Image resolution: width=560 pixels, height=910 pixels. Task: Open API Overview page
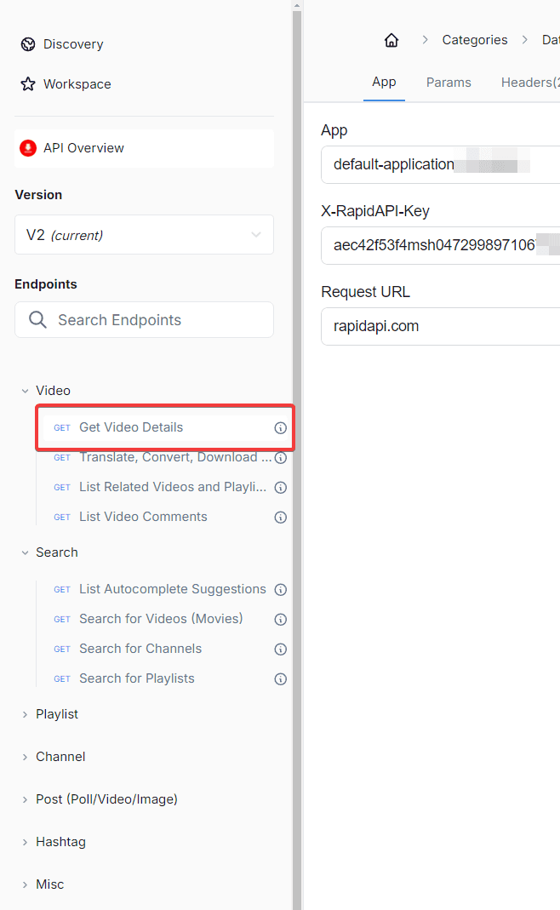point(83,148)
